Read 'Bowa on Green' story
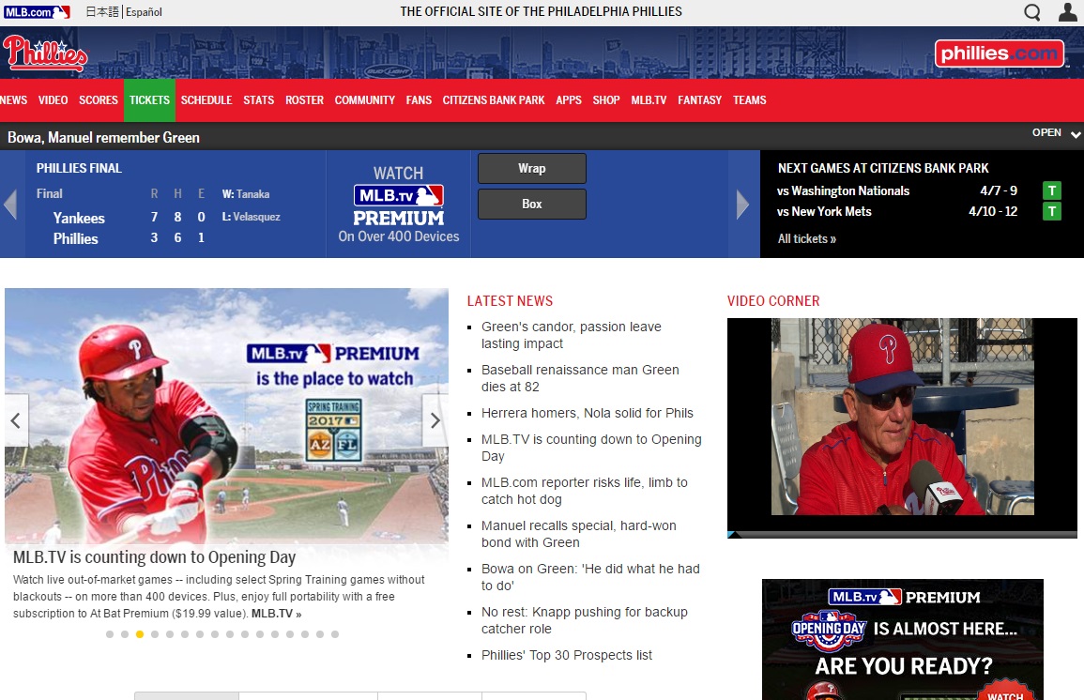Viewport: 1084px width, 700px height. click(x=590, y=577)
